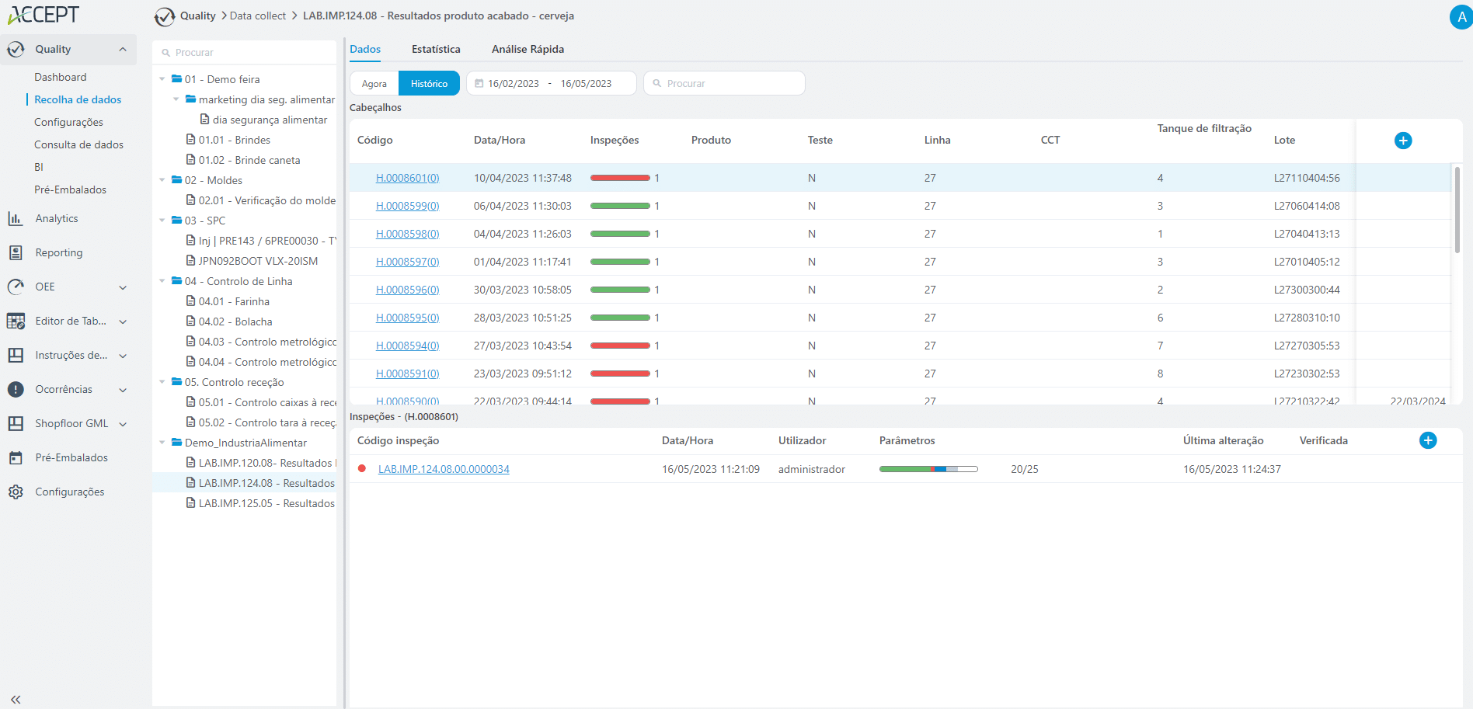Collapse the sidebar with double-arrow icon

pyautogui.click(x=16, y=699)
